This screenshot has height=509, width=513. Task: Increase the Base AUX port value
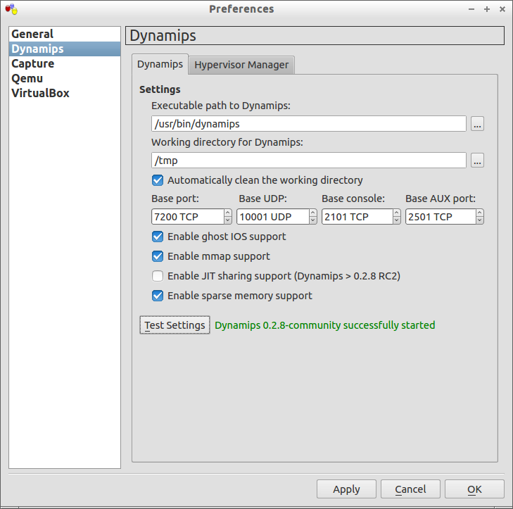480,213
